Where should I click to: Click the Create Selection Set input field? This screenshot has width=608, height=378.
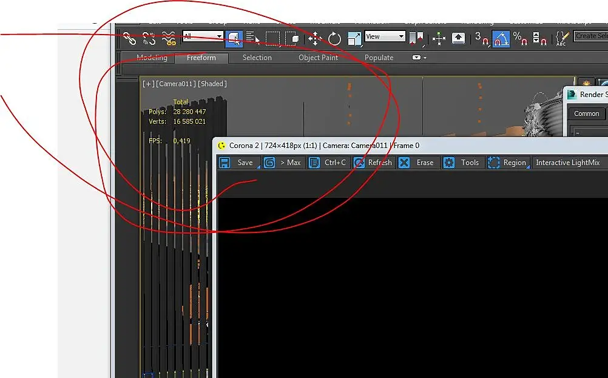tap(591, 36)
